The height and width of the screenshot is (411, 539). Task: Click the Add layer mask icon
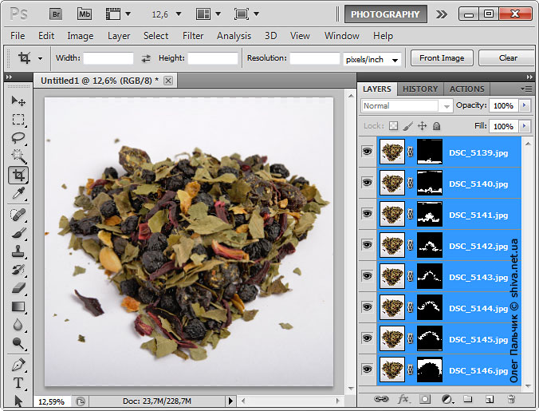pos(425,398)
